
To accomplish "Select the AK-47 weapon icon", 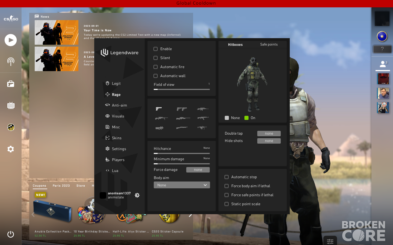I will (x=203, y=118).
